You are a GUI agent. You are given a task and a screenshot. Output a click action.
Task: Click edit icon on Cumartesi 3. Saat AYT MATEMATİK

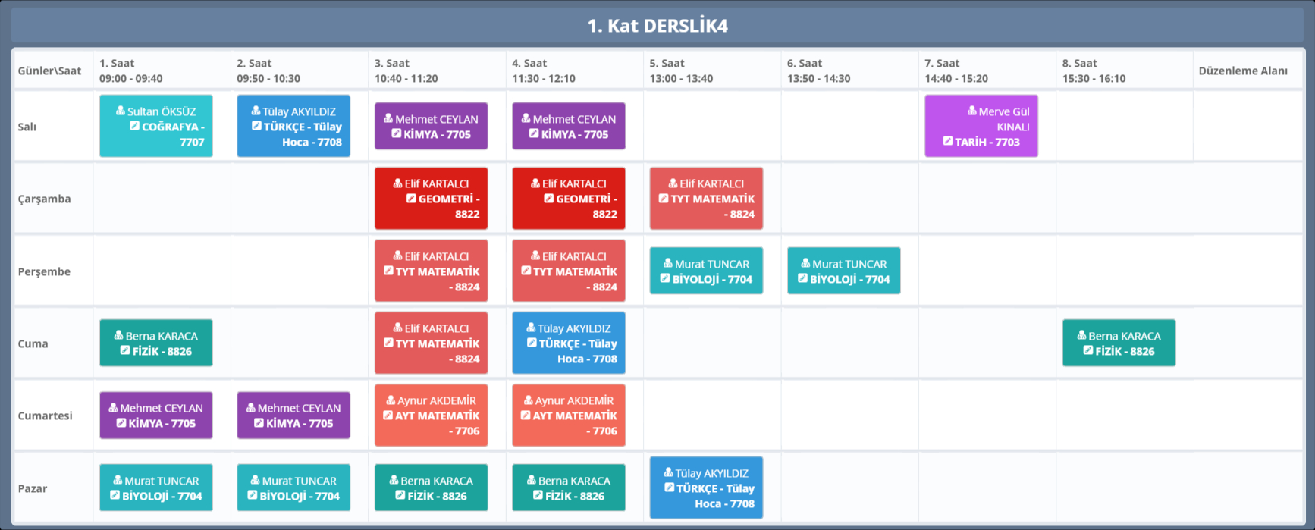[x=388, y=416]
